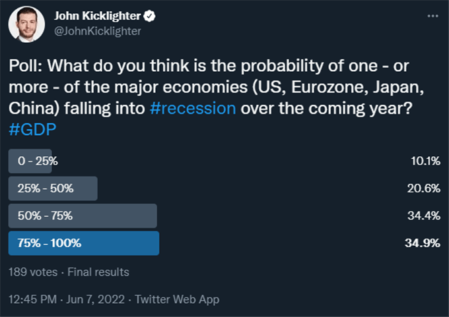Click the 189 votes count
This screenshot has width=449, height=317.
coord(33,272)
